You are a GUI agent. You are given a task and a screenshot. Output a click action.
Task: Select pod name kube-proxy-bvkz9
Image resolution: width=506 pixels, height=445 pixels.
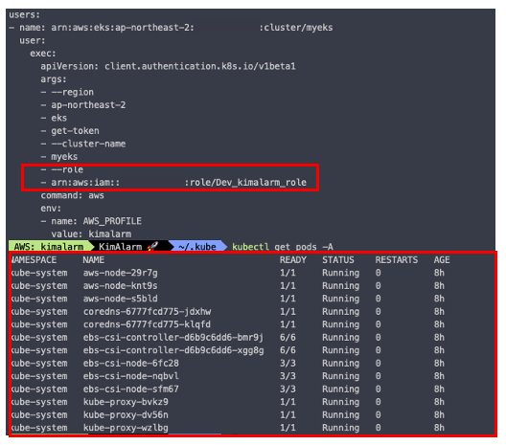tap(126, 402)
